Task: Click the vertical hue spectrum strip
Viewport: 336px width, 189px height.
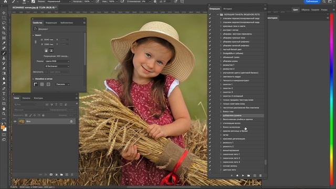Action: point(331,100)
